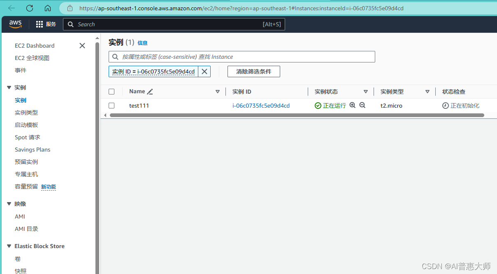Reload the page with refresh icon

(30, 8)
